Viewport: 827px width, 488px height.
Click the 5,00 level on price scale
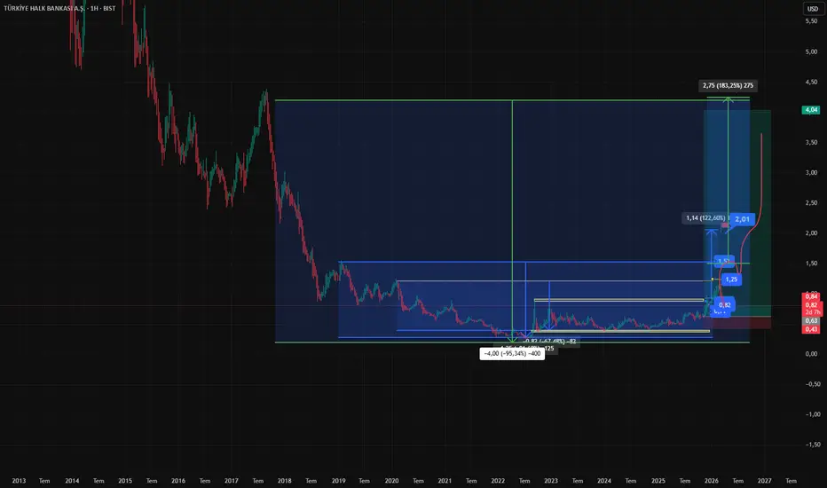tap(811, 51)
